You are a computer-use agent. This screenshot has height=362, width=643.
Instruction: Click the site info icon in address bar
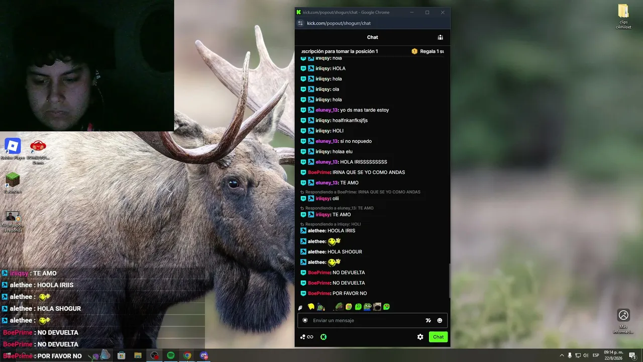[300, 23]
